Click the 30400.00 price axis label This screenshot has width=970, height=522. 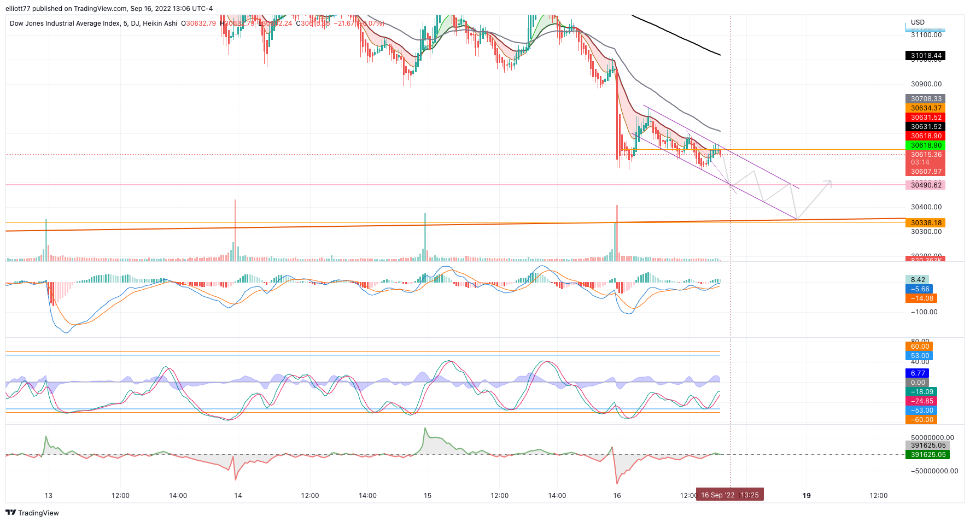coord(926,207)
